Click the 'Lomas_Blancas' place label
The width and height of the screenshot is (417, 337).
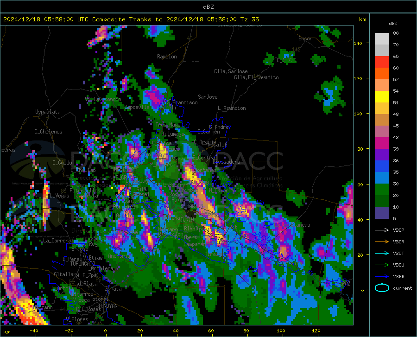[292, 225]
